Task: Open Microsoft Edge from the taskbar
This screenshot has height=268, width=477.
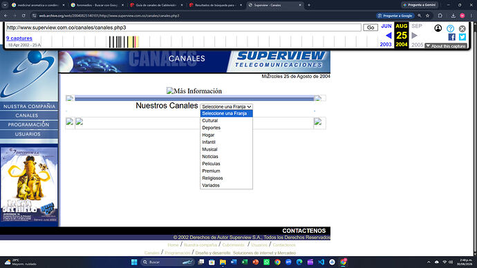Action: (299, 262)
